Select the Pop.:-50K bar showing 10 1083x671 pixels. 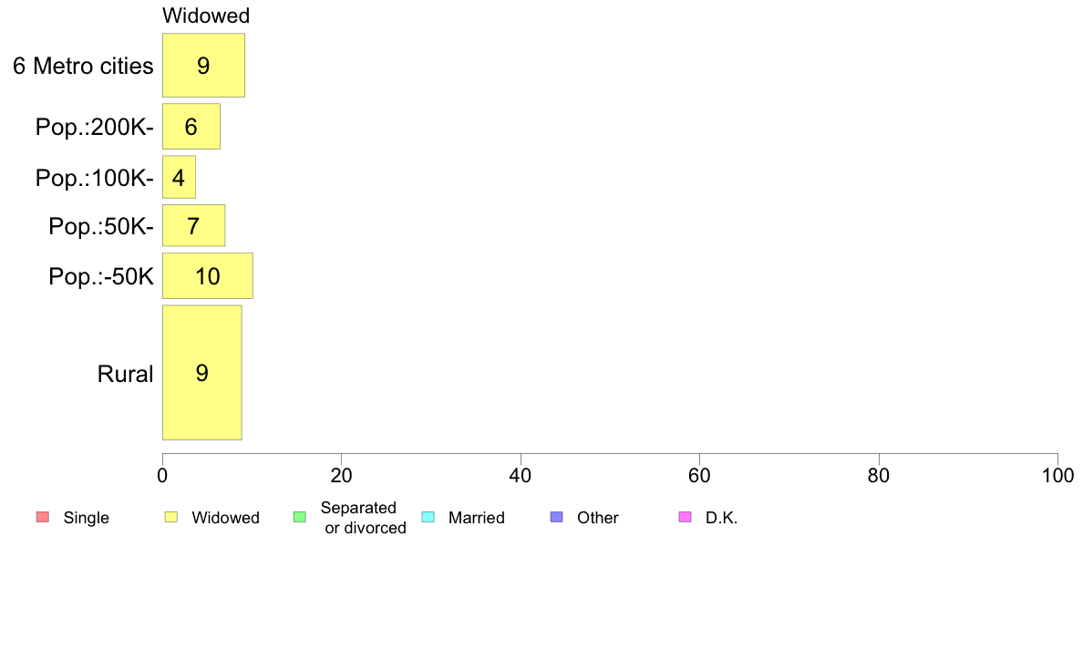208,275
